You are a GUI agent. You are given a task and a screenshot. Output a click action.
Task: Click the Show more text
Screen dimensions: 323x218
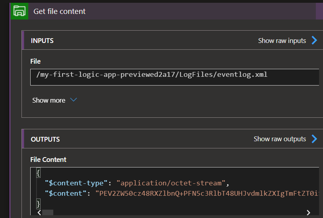pyautogui.click(x=49, y=100)
